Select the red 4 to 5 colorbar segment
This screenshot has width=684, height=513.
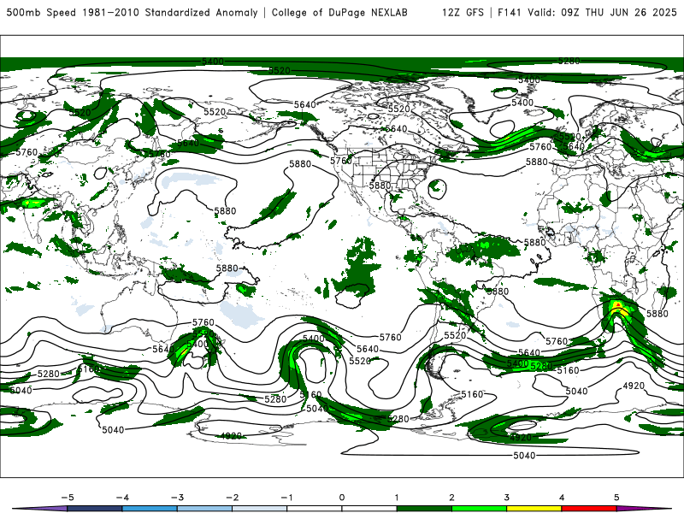click(x=589, y=509)
